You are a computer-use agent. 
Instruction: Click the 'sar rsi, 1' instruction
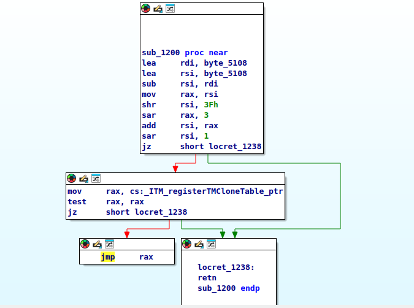(175, 136)
